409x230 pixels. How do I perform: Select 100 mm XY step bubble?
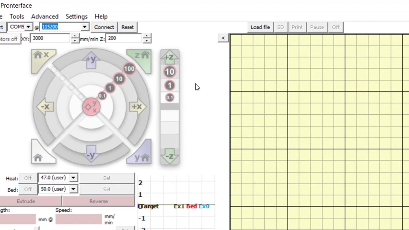click(x=129, y=69)
